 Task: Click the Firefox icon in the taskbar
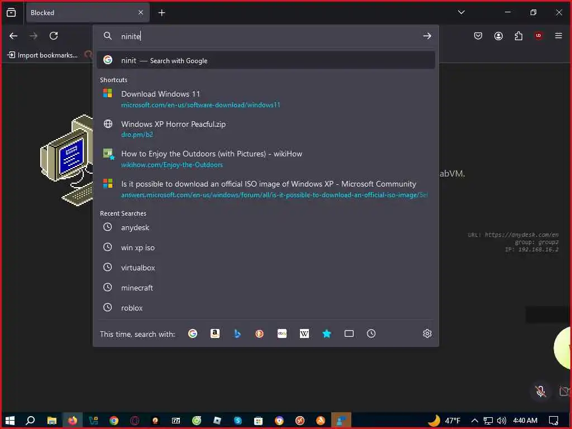(x=73, y=420)
